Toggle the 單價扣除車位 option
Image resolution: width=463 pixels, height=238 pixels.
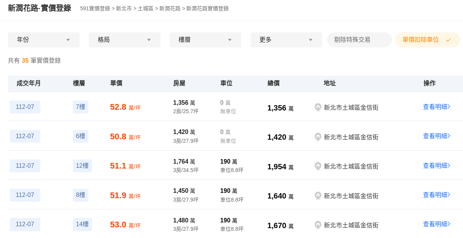[x=427, y=40]
